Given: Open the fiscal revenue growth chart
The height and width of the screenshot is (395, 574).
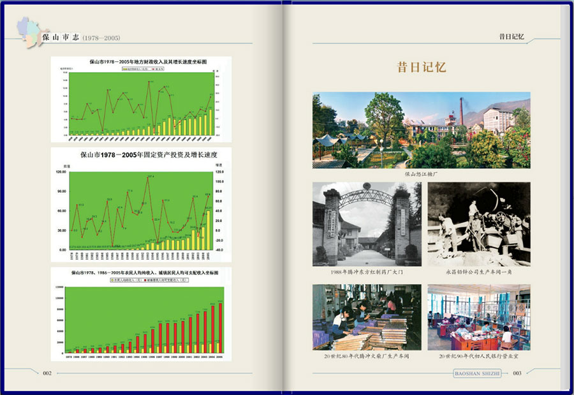Looking at the screenshot, I should pos(141,102).
